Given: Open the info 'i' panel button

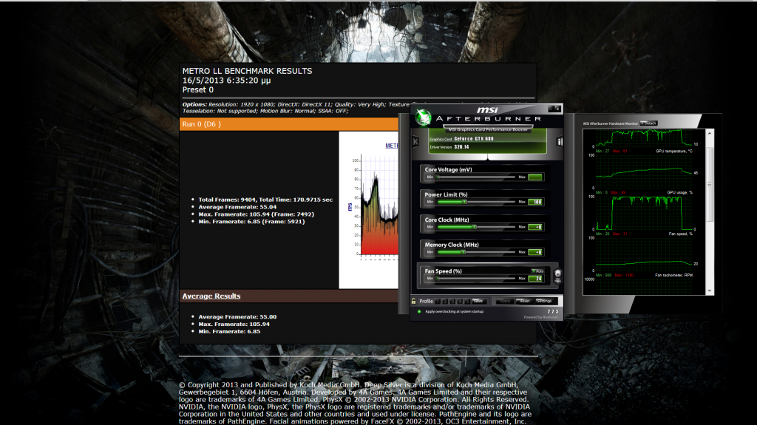Looking at the screenshot, I should pos(560,142).
